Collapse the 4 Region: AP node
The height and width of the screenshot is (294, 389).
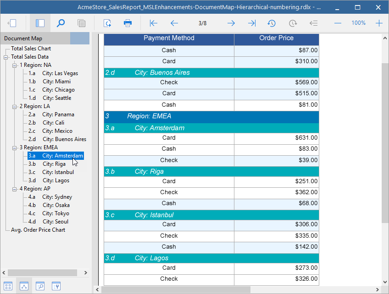point(15,189)
